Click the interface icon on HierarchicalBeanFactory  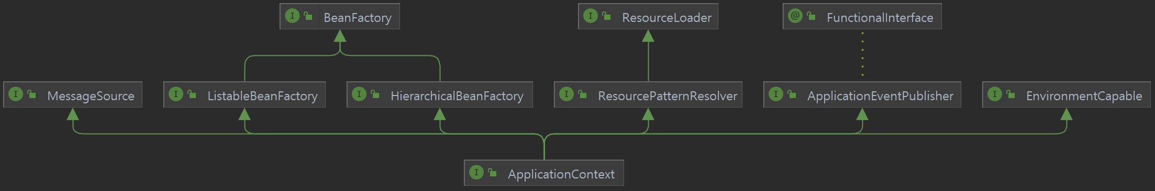tap(359, 94)
